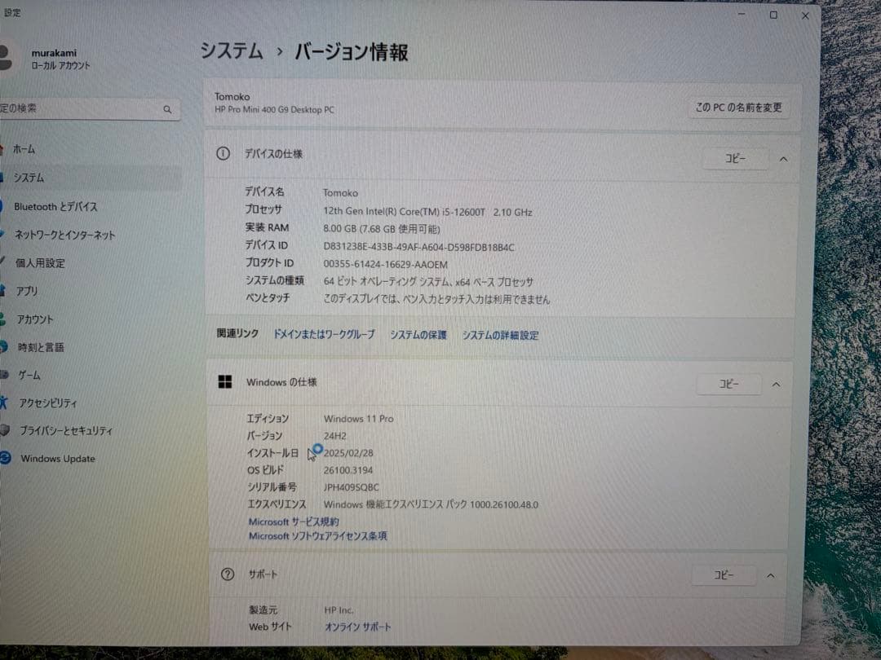881x660 pixels.
Task: Open the オンライン サポート link
Action: click(358, 627)
